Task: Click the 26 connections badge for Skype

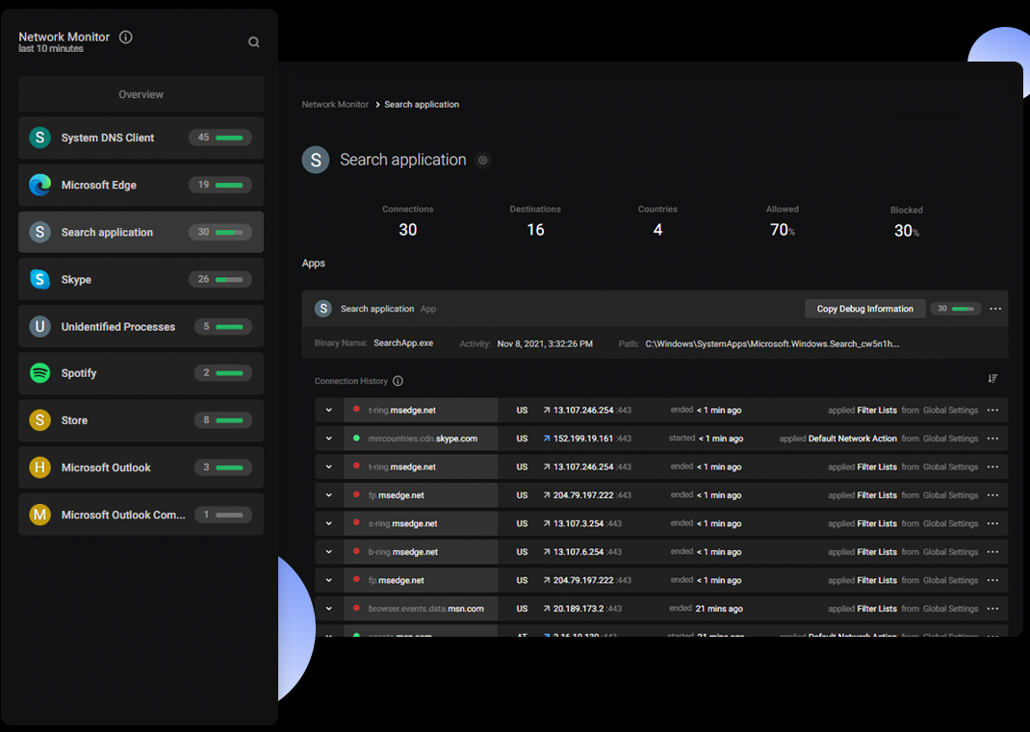Action: point(220,279)
